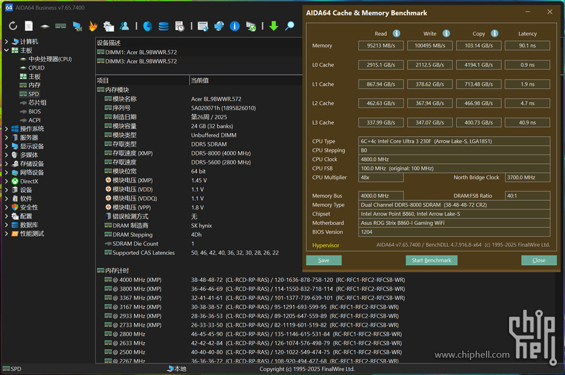Expand the 存储设备 tree node
565x375 pixels.
6,164
